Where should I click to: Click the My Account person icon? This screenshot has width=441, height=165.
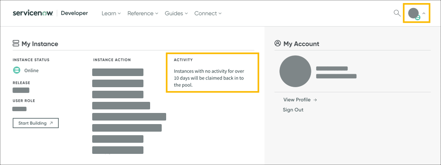[x=278, y=44]
